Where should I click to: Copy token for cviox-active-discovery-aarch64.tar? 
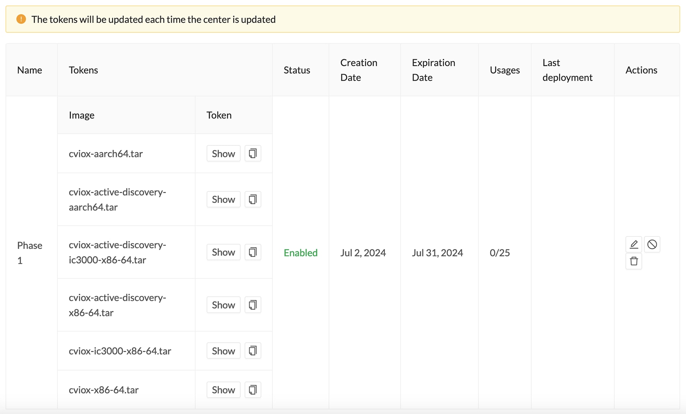click(253, 199)
